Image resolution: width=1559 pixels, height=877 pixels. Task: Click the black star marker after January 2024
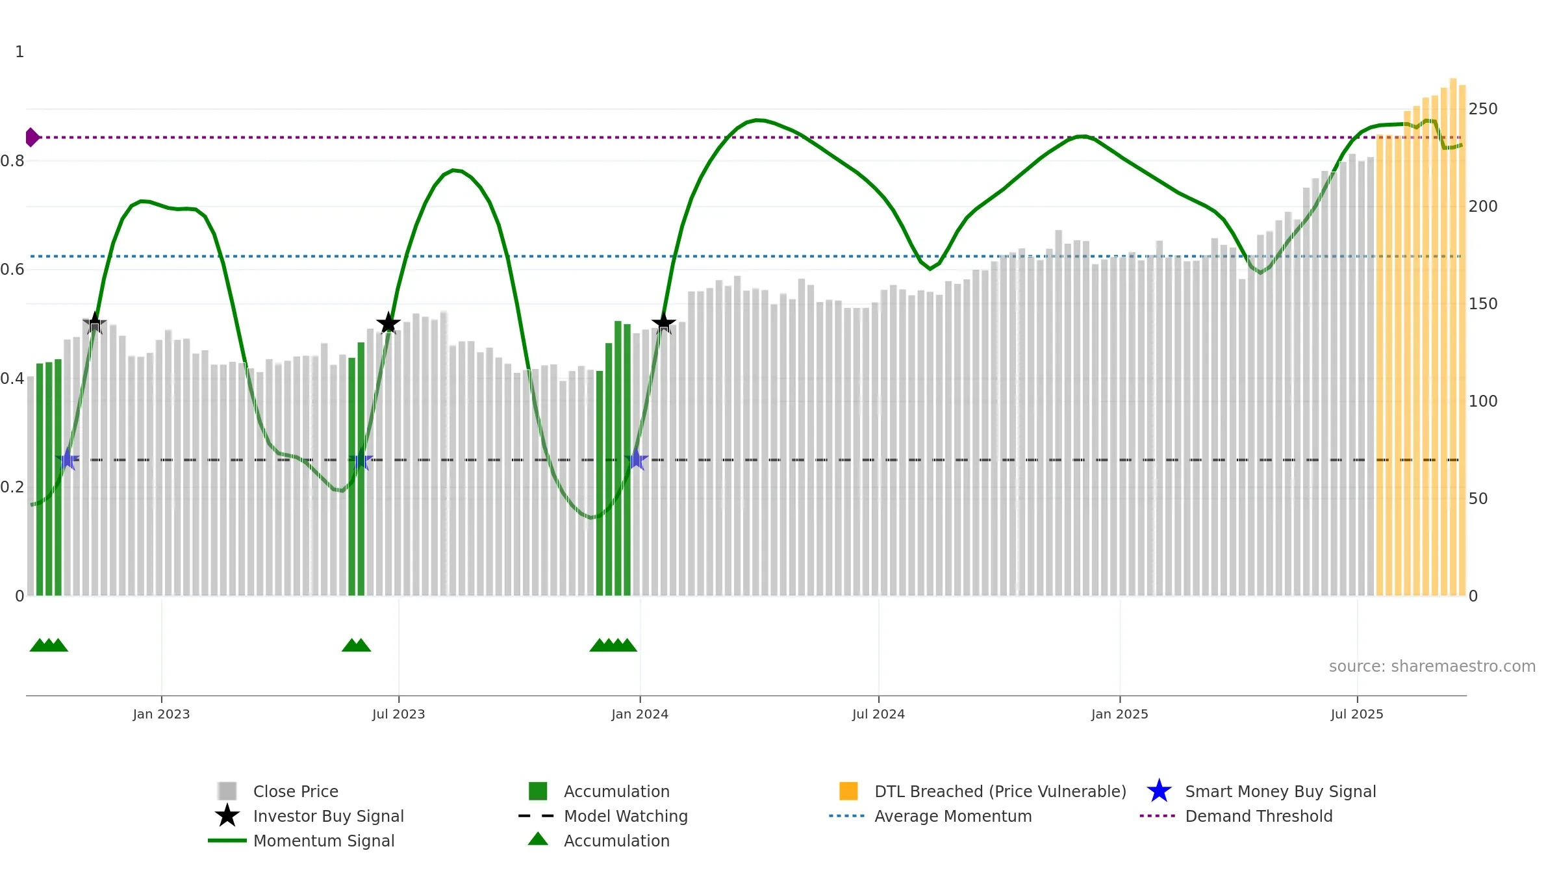pos(663,322)
